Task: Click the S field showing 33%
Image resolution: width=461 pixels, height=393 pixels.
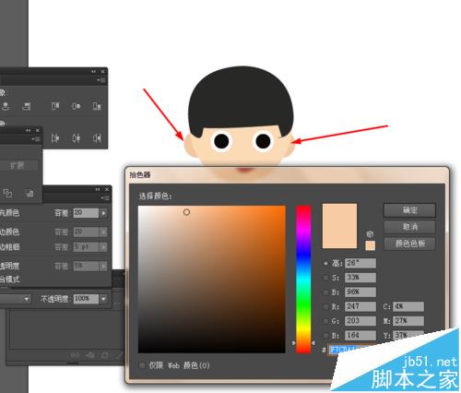Action: 361,278
